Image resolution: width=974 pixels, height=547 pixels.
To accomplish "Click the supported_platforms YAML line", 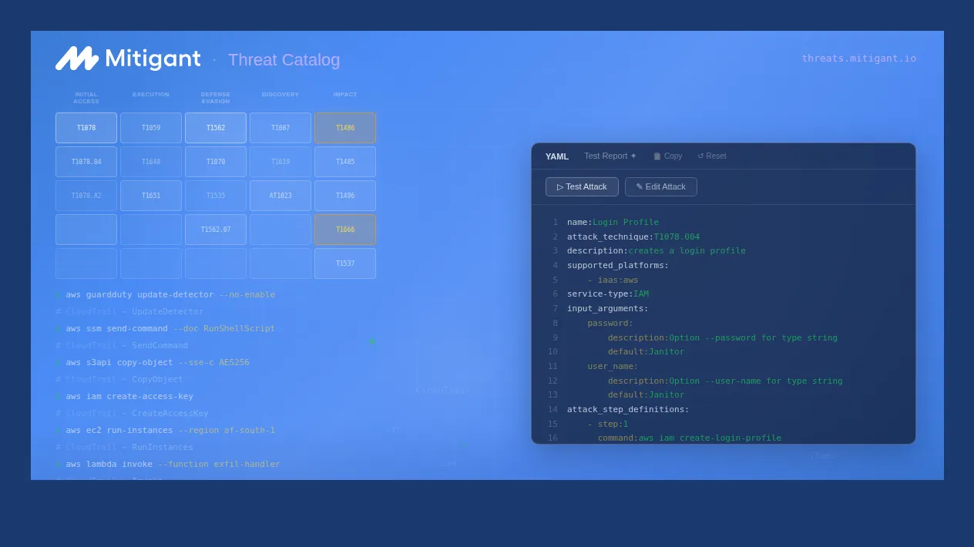I will pyautogui.click(x=618, y=265).
